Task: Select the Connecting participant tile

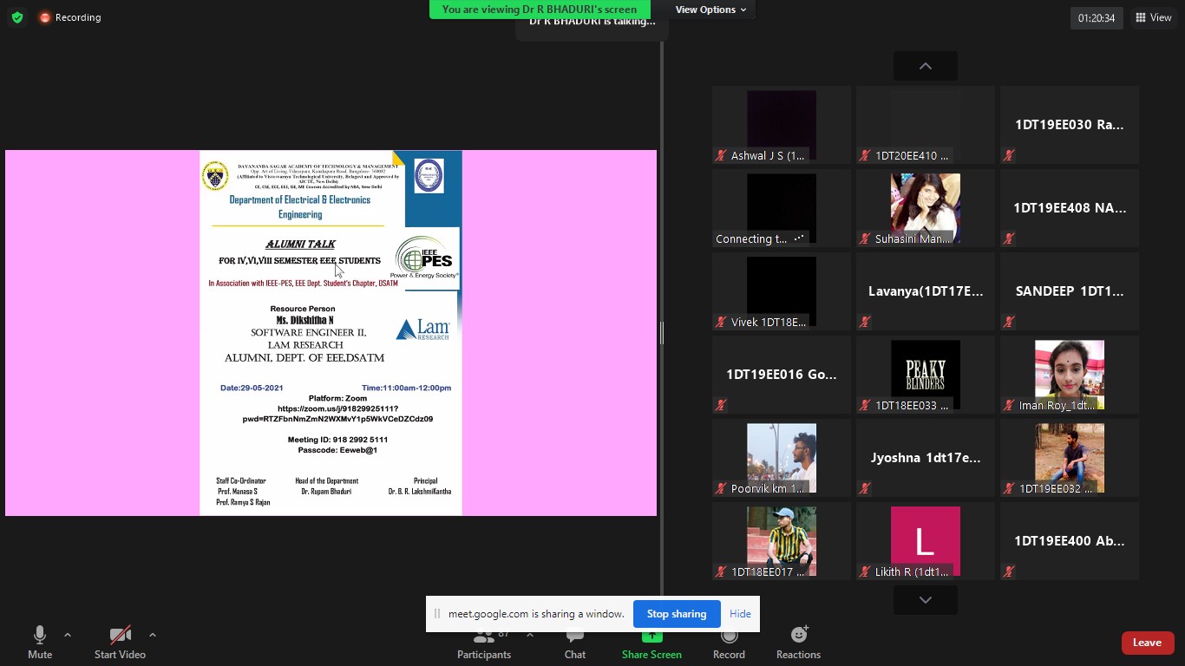Action: coord(782,208)
